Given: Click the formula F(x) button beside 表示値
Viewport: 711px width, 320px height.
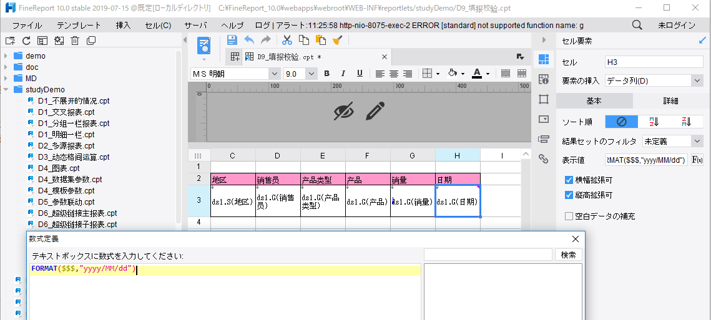Looking at the screenshot, I should (697, 160).
